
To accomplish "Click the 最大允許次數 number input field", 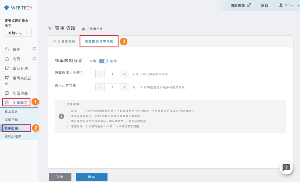I will click(112, 87).
